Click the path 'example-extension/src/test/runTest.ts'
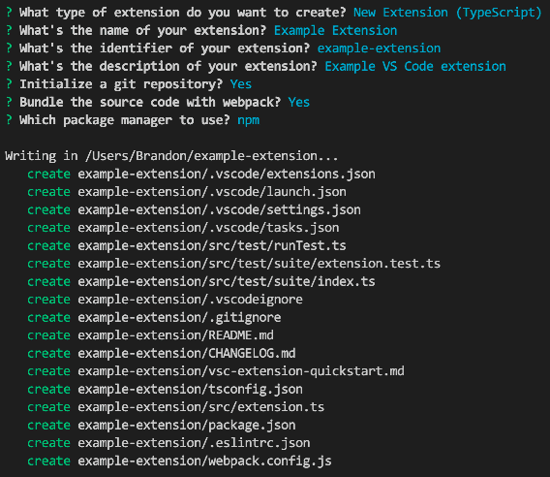This screenshot has height=477, width=550. [212, 245]
